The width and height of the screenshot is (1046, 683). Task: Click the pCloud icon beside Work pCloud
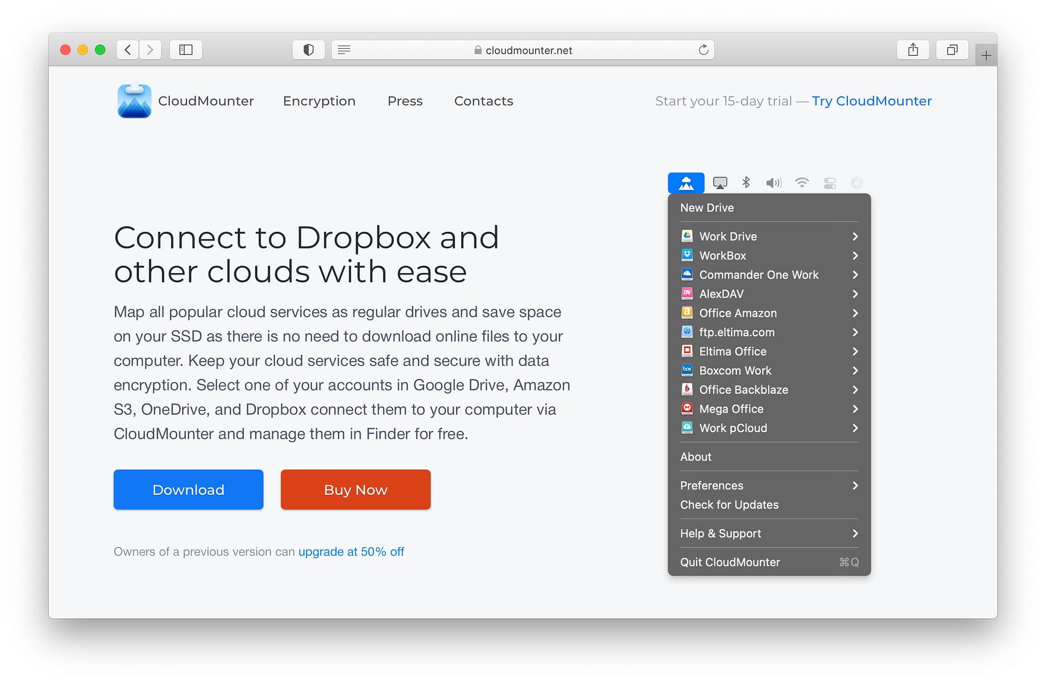click(687, 428)
